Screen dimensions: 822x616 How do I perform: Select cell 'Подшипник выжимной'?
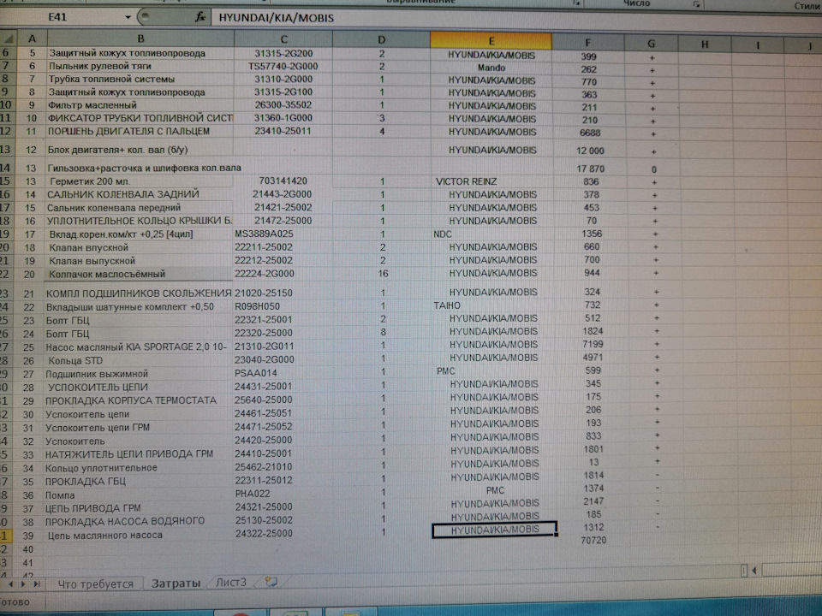pyautogui.click(x=139, y=374)
